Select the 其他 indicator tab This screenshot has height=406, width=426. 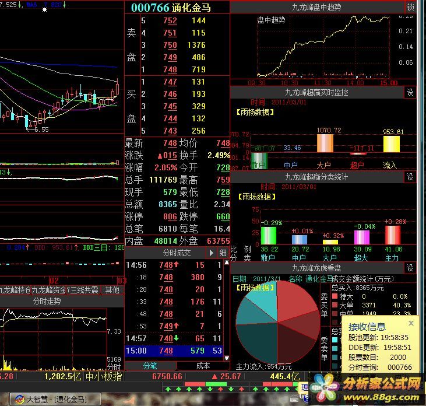(112, 290)
